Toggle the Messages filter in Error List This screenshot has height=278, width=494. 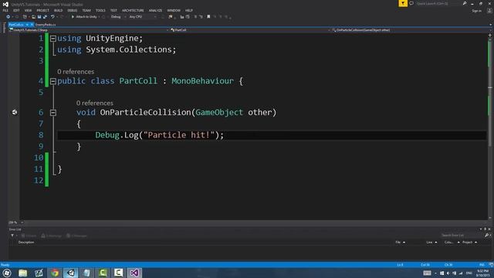(76, 236)
